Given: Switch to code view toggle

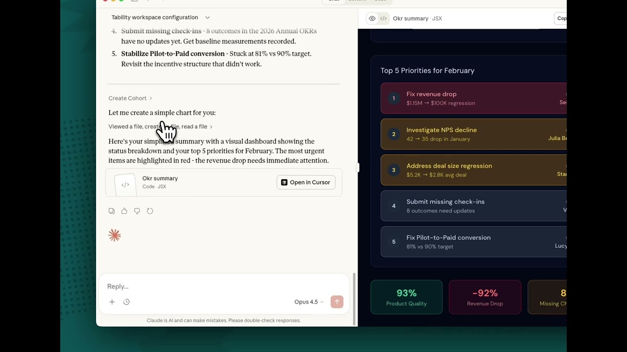Looking at the screenshot, I should pyautogui.click(x=384, y=19).
